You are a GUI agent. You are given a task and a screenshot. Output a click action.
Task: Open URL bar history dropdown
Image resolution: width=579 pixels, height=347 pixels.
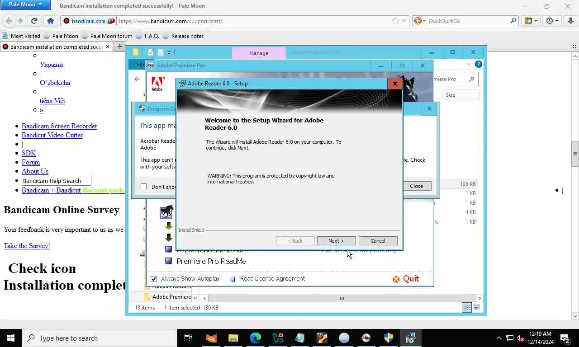pos(404,21)
